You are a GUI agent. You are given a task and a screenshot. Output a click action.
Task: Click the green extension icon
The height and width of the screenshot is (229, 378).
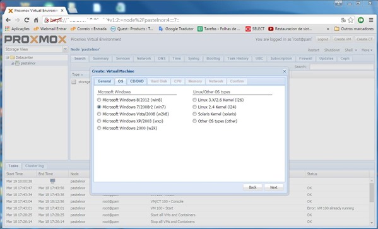pos(361,20)
